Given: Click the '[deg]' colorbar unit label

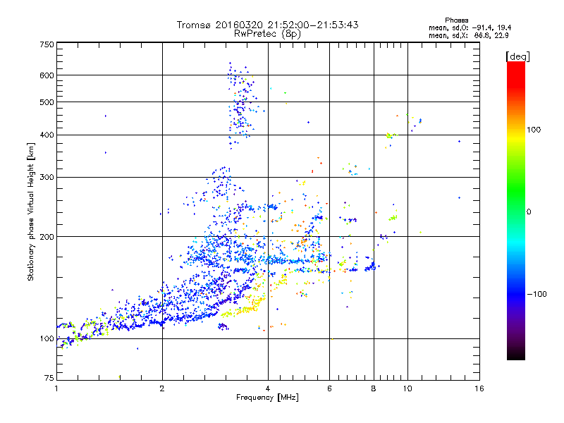Looking at the screenshot, I should point(517,56).
